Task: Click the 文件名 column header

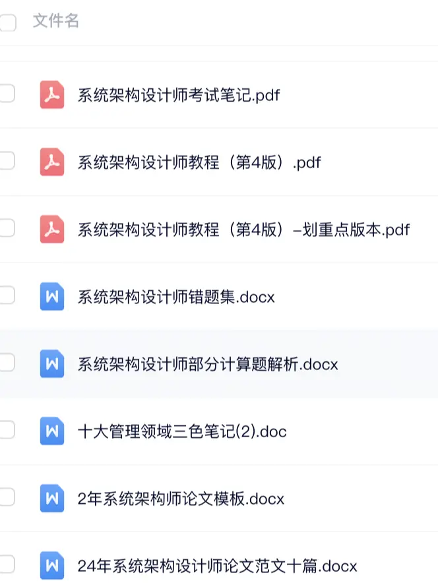Action: (56, 22)
